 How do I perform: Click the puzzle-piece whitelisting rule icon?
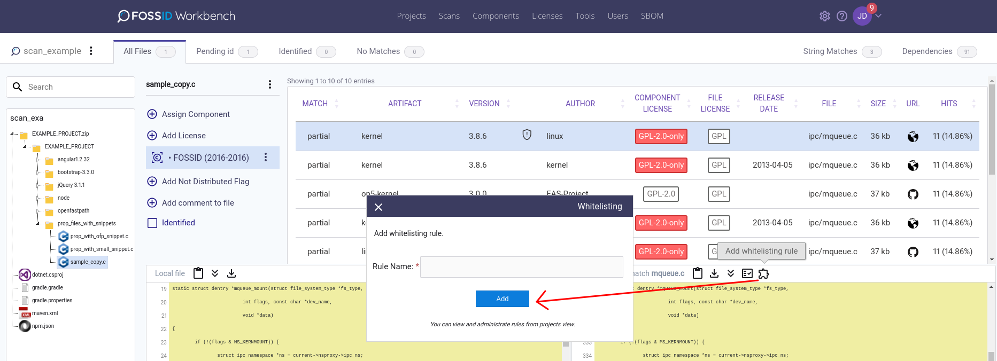coord(763,273)
